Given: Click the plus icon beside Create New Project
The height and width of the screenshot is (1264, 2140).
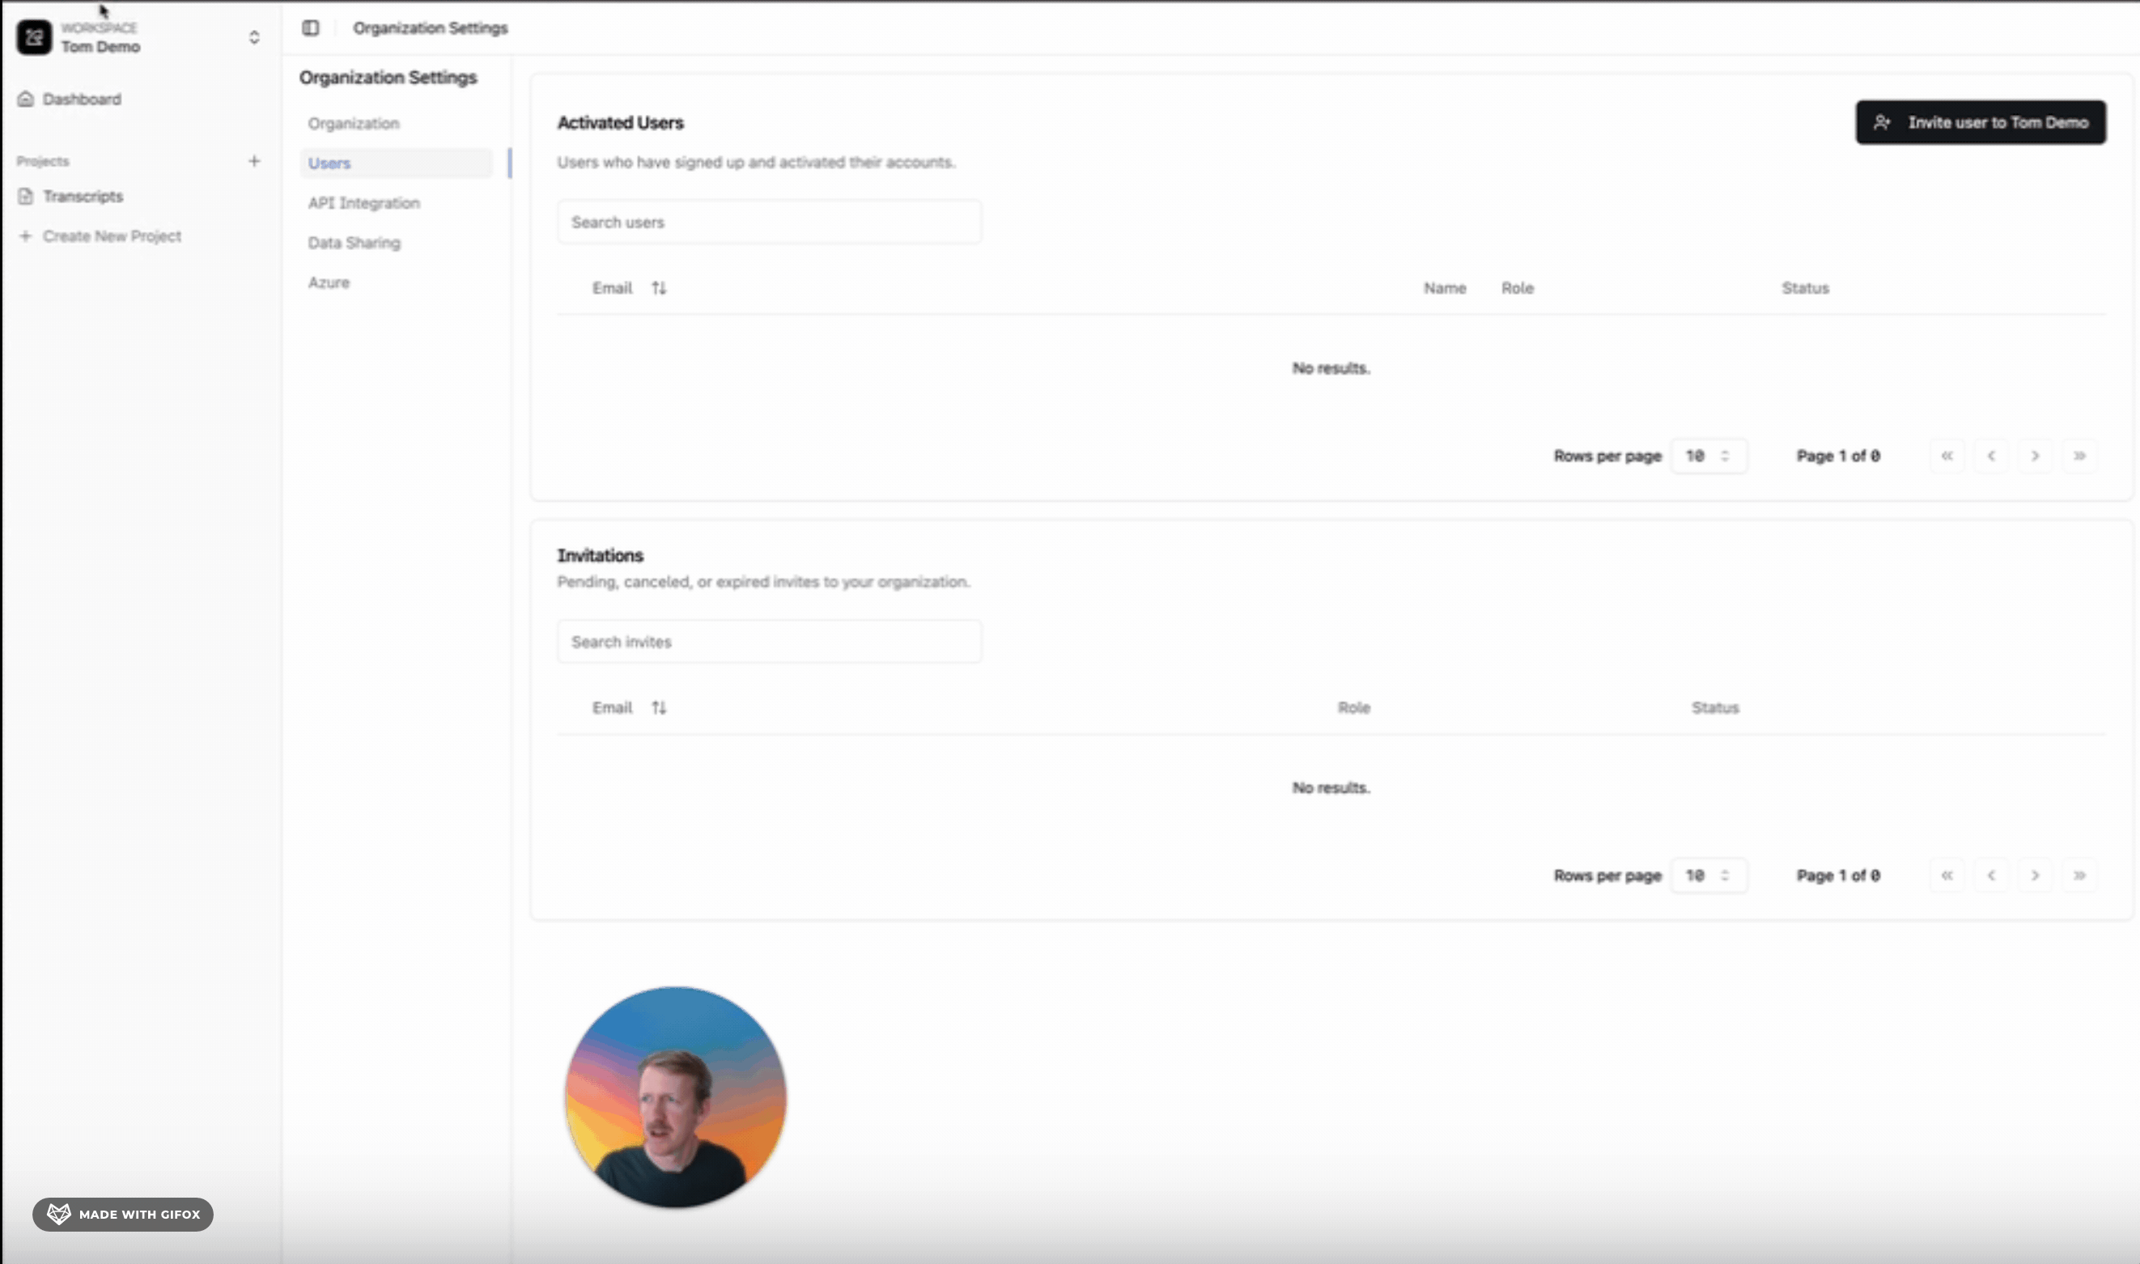Looking at the screenshot, I should pyautogui.click(x=25, y=236).
